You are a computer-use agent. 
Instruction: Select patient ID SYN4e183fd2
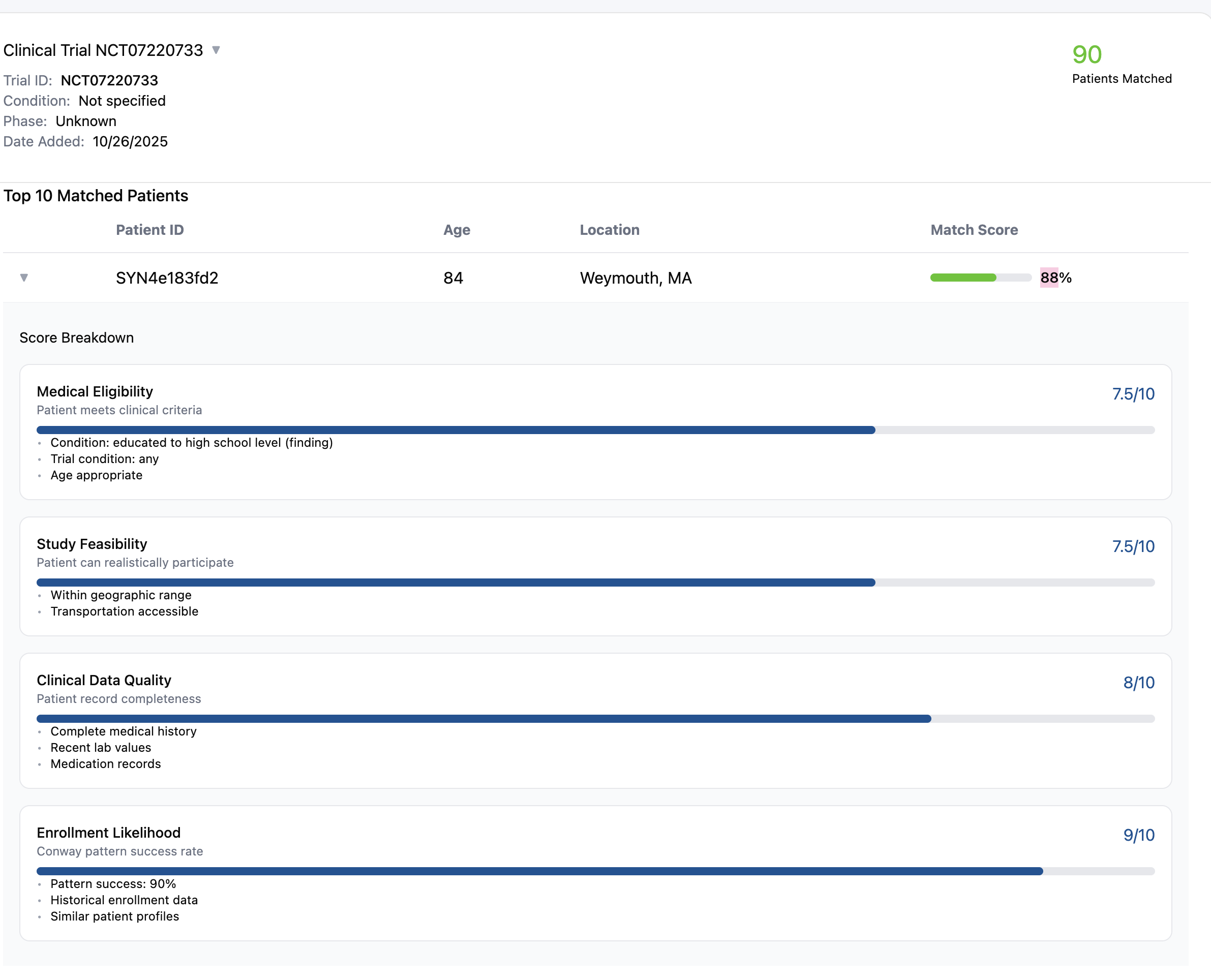click(167, 278)
